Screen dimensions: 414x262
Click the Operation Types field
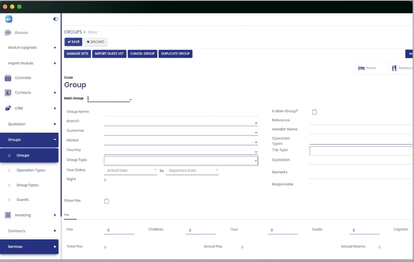click(x=362, y=141)
